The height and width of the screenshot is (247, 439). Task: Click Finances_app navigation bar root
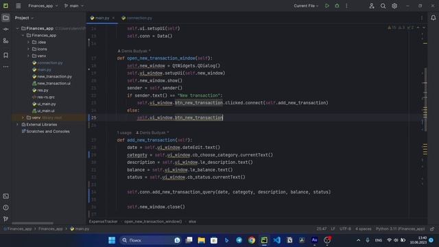19,228
